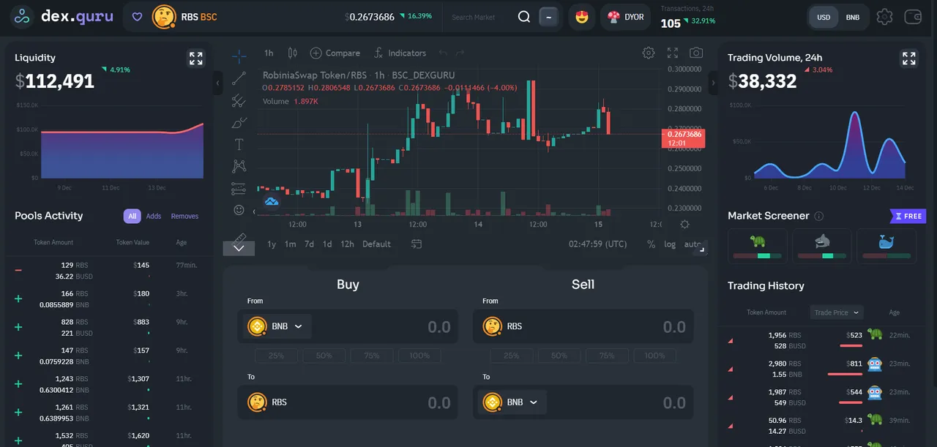The width and height of the screenshot is (937, 447).
Task: Click Buy From amount field
Action: (385, 326)
